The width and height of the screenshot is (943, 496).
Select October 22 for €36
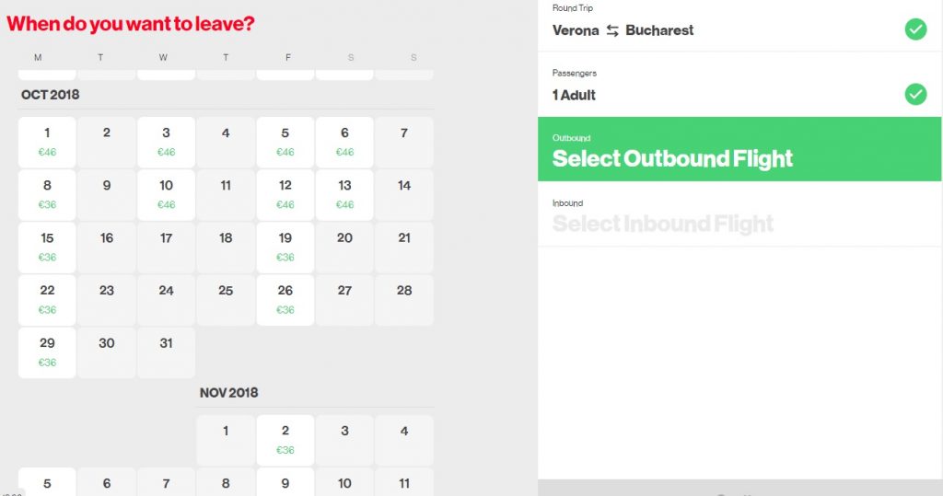coord(47,299)
